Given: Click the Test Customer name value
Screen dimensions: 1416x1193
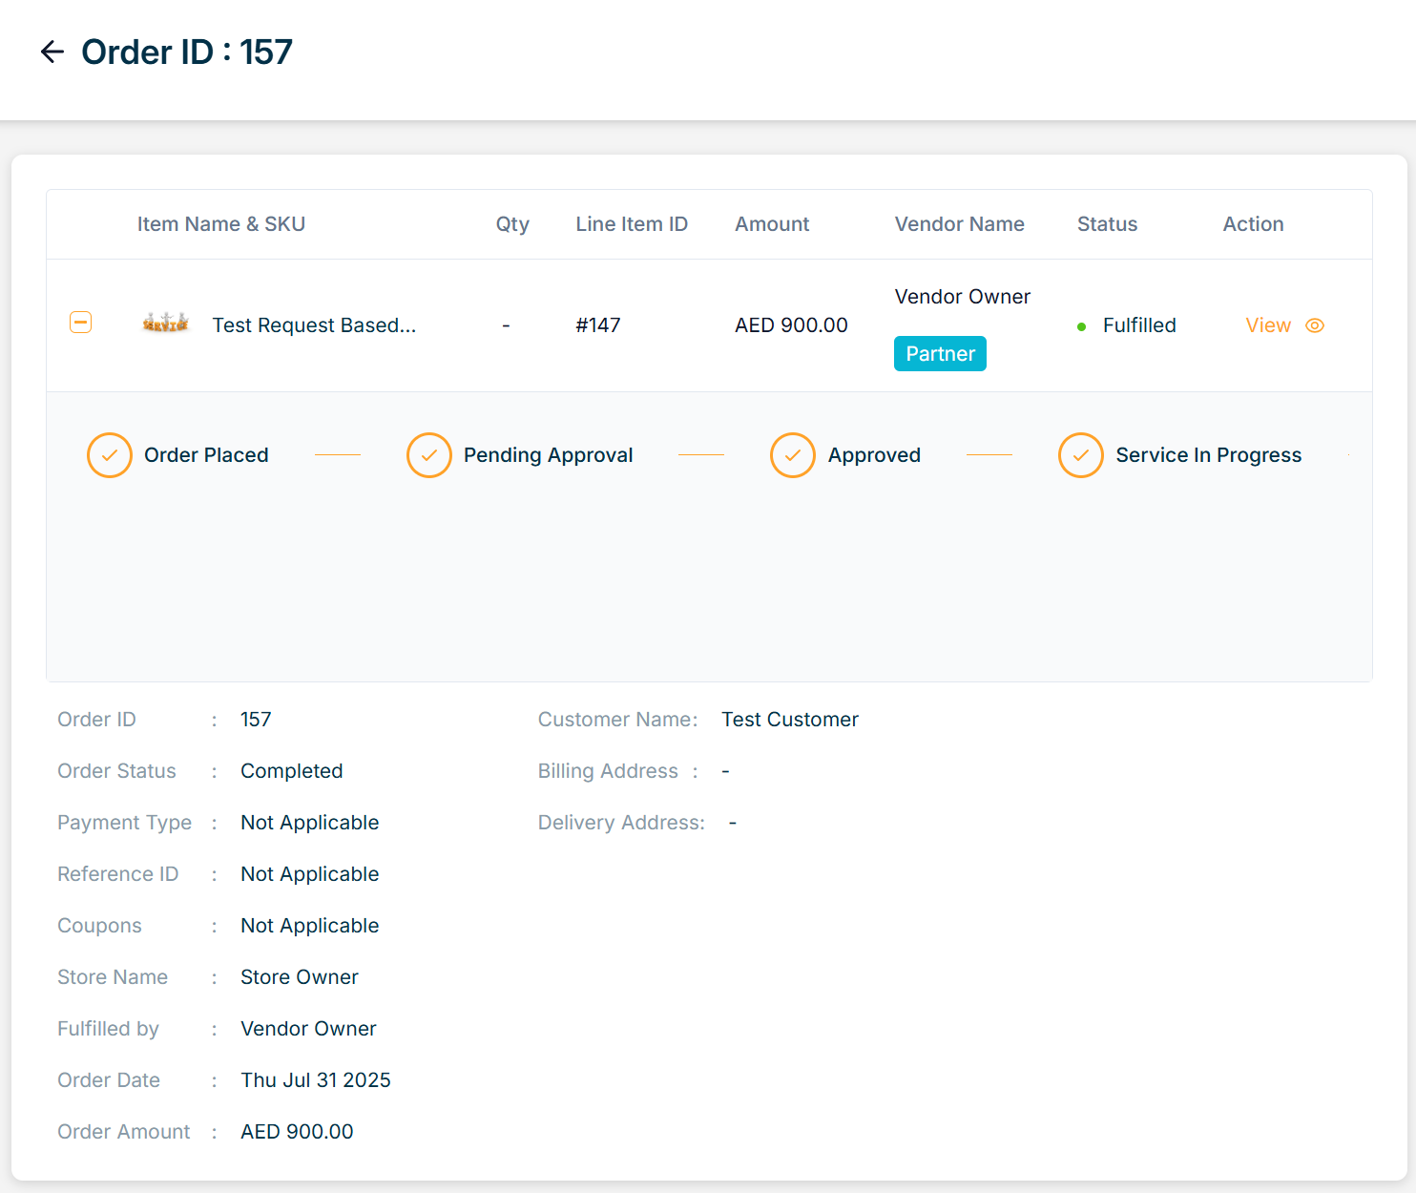Looking at the screenshot, I should [790, 720].
